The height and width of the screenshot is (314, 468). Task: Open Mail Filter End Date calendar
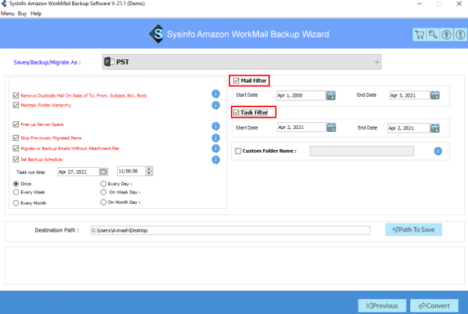click(435, 95)
